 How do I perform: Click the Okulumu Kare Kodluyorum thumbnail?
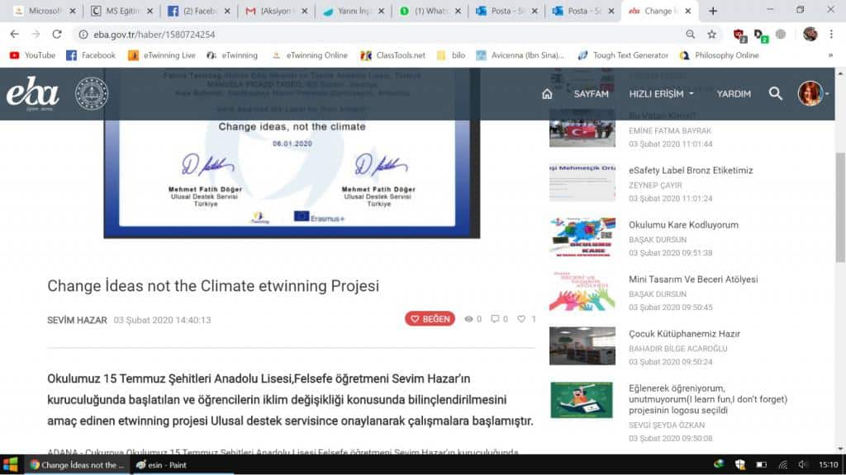tap(582, 237)
